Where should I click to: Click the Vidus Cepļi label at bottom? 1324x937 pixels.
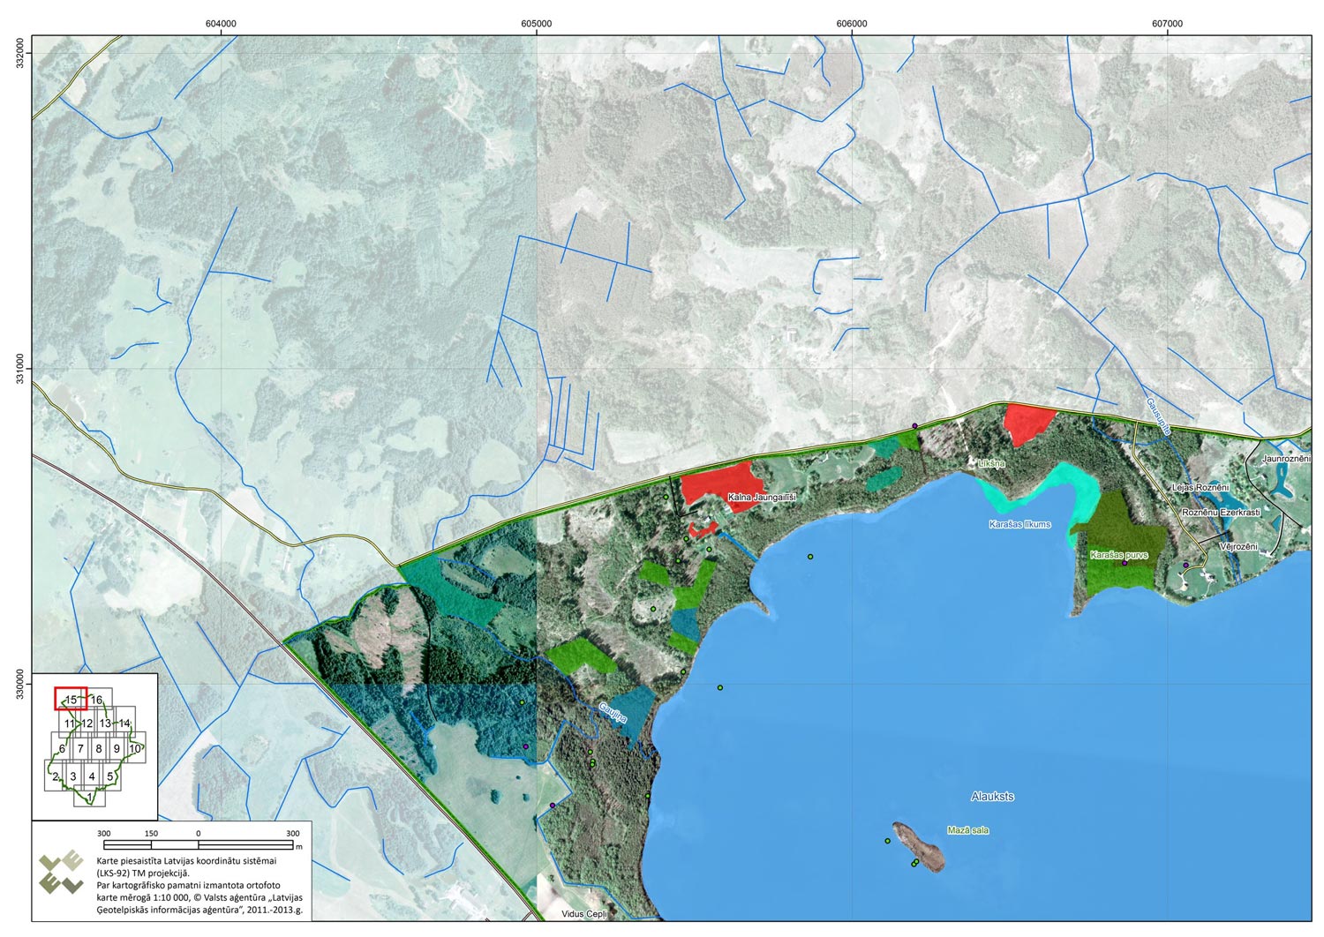584,914
